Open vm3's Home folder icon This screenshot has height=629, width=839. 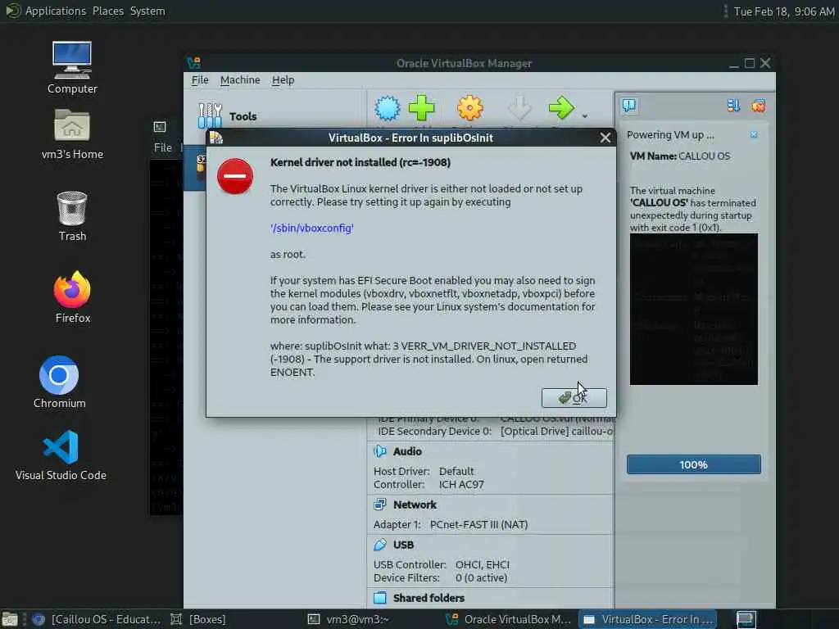pos(72,134)
